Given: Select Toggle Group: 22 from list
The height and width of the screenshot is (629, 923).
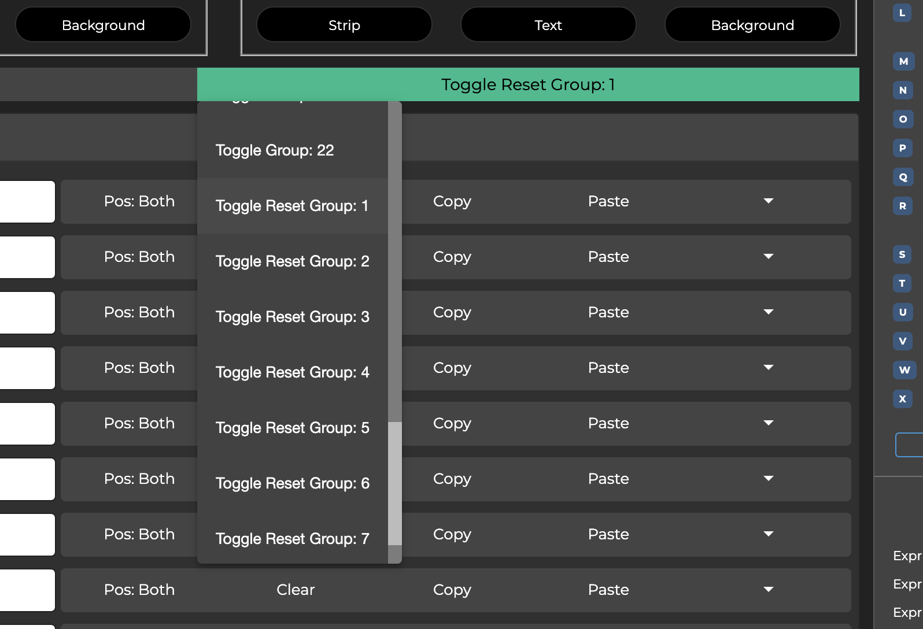Looking at the screenshot, I should tap(275, 150).
